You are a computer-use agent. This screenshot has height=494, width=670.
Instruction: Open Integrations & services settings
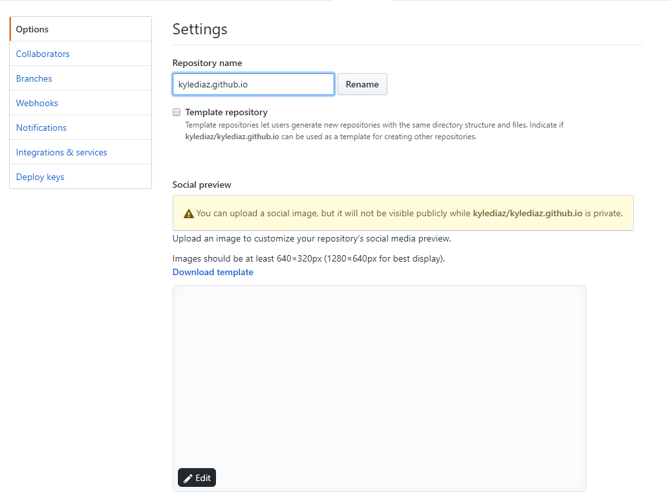(x=61, y=152)
